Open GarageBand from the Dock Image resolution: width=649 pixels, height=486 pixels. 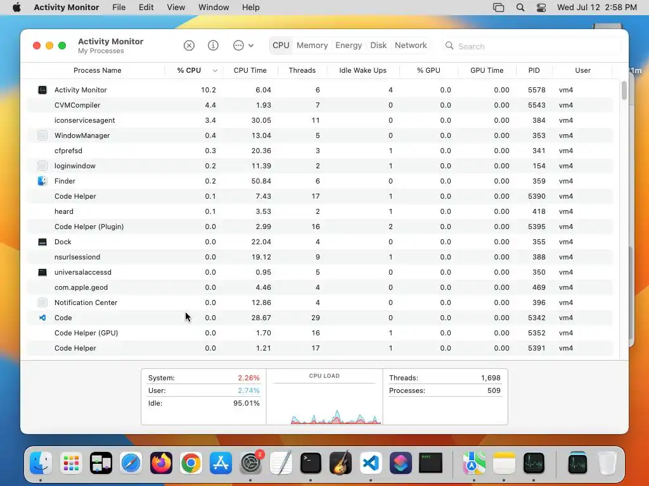click(x=340, y=463)
